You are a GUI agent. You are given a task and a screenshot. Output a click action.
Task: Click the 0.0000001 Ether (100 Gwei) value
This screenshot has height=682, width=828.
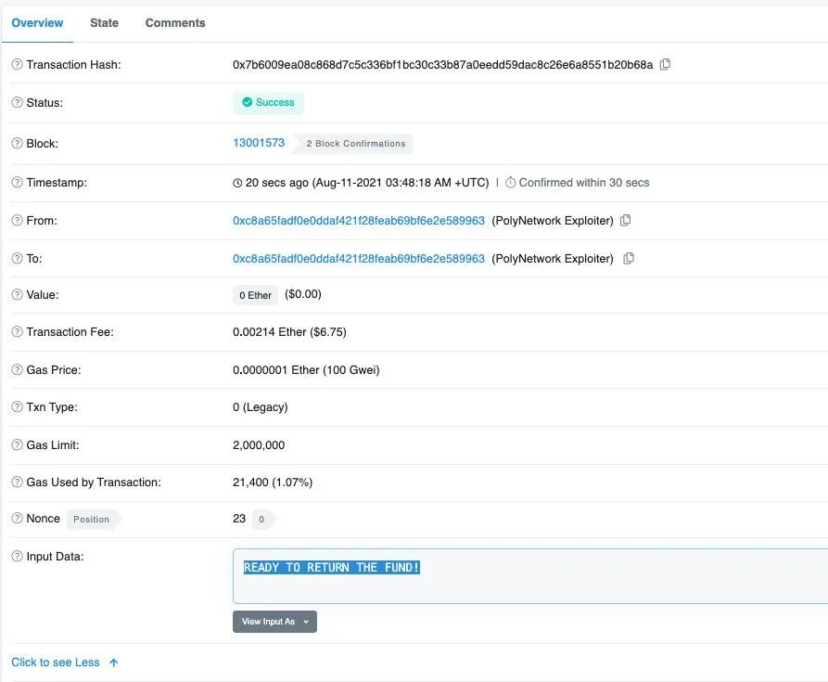tap(306, 370)
